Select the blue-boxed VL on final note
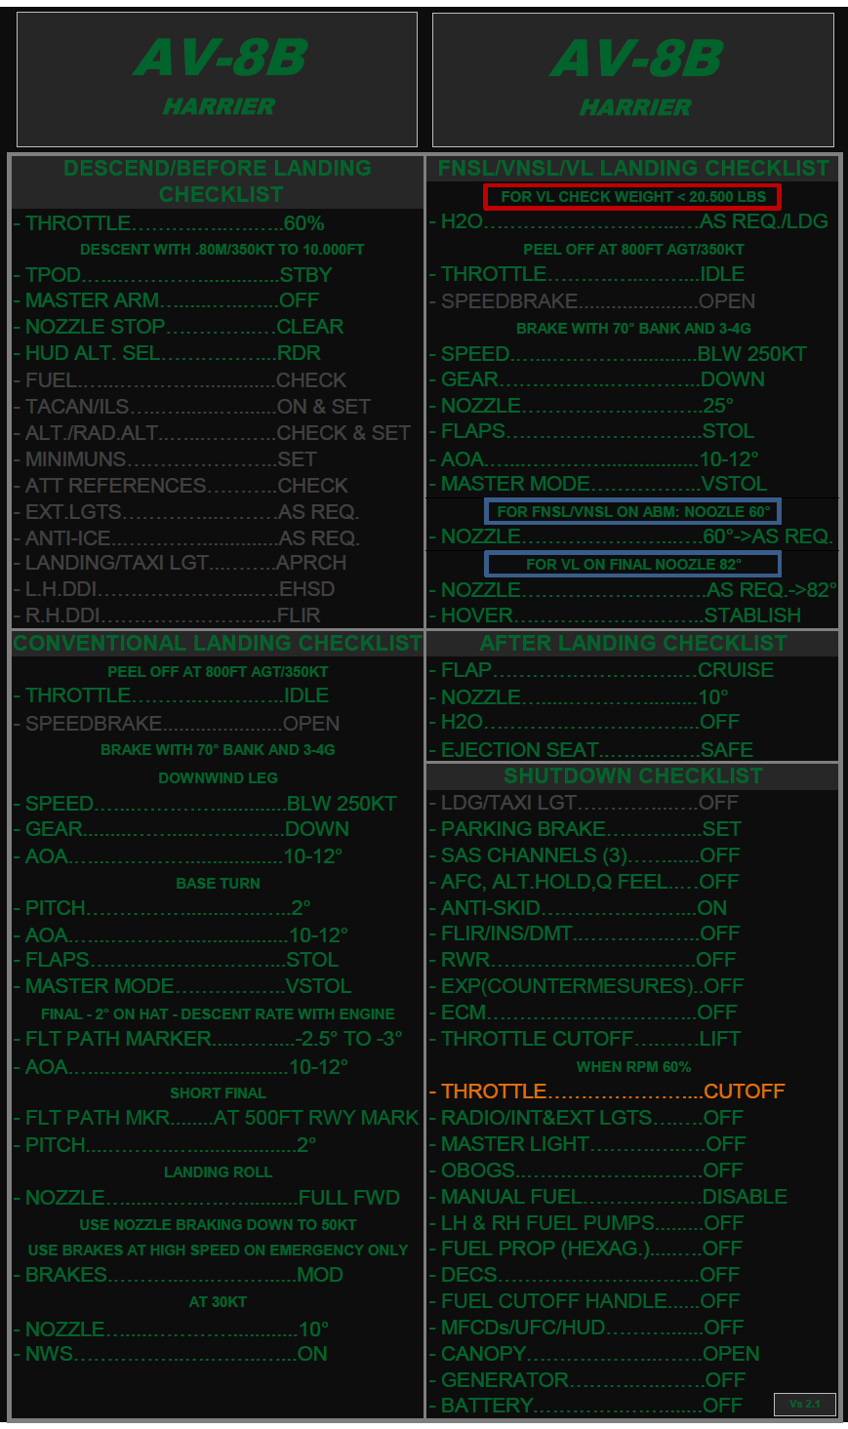The height and width of the screenshot is (1429, 848). click(x=632, y=564)
